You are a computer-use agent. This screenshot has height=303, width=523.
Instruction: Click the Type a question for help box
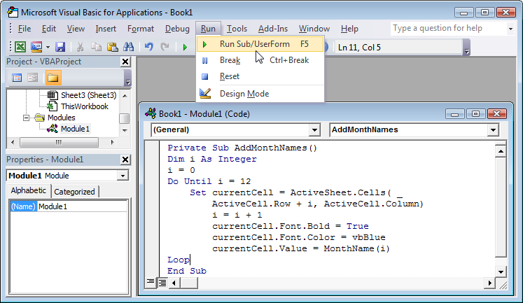pyautogui.click(x=449, y=28)
